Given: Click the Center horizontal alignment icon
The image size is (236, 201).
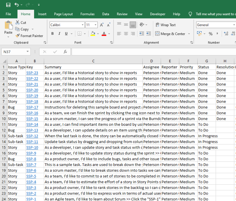Looking at the screenshot, I should 126,34.
